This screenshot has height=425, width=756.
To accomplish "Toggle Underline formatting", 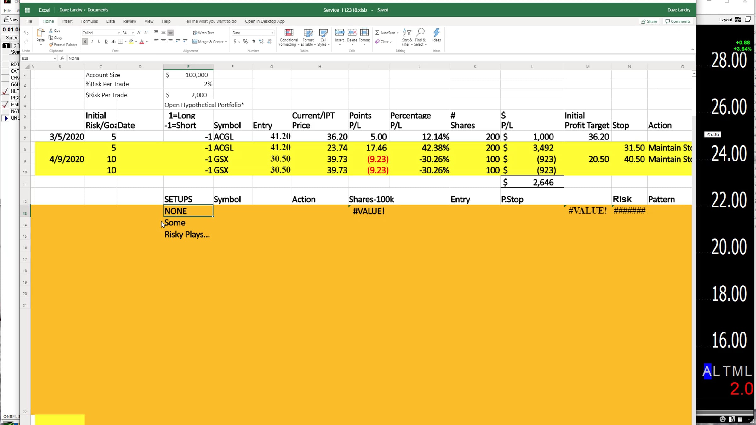I will (x=99, y=42).
